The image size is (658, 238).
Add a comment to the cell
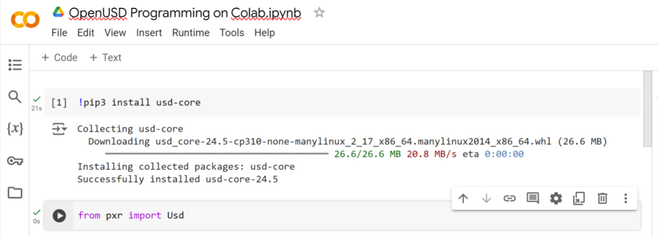[532, 198]
